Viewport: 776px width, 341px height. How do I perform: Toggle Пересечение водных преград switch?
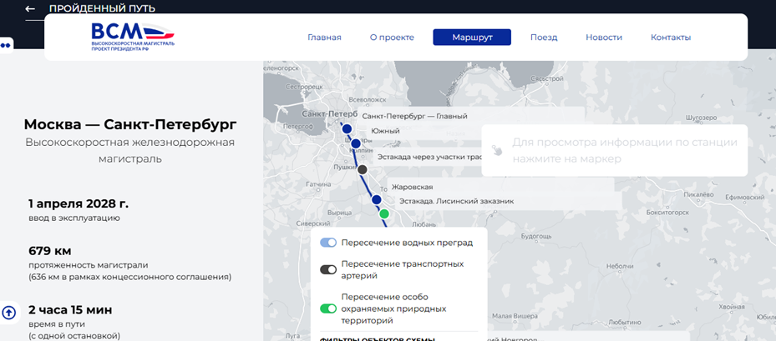tap(328, 243)
